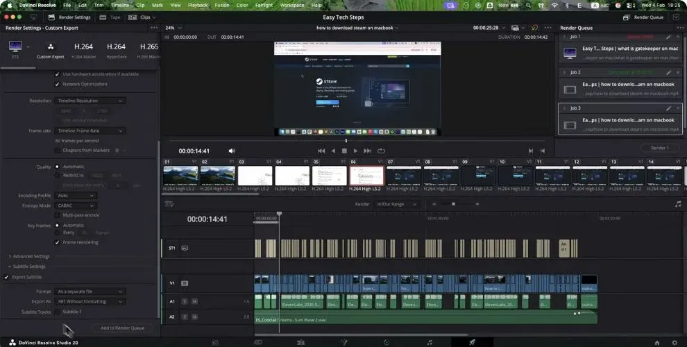Toggle loop playback icon

click(x=381, y=151)
